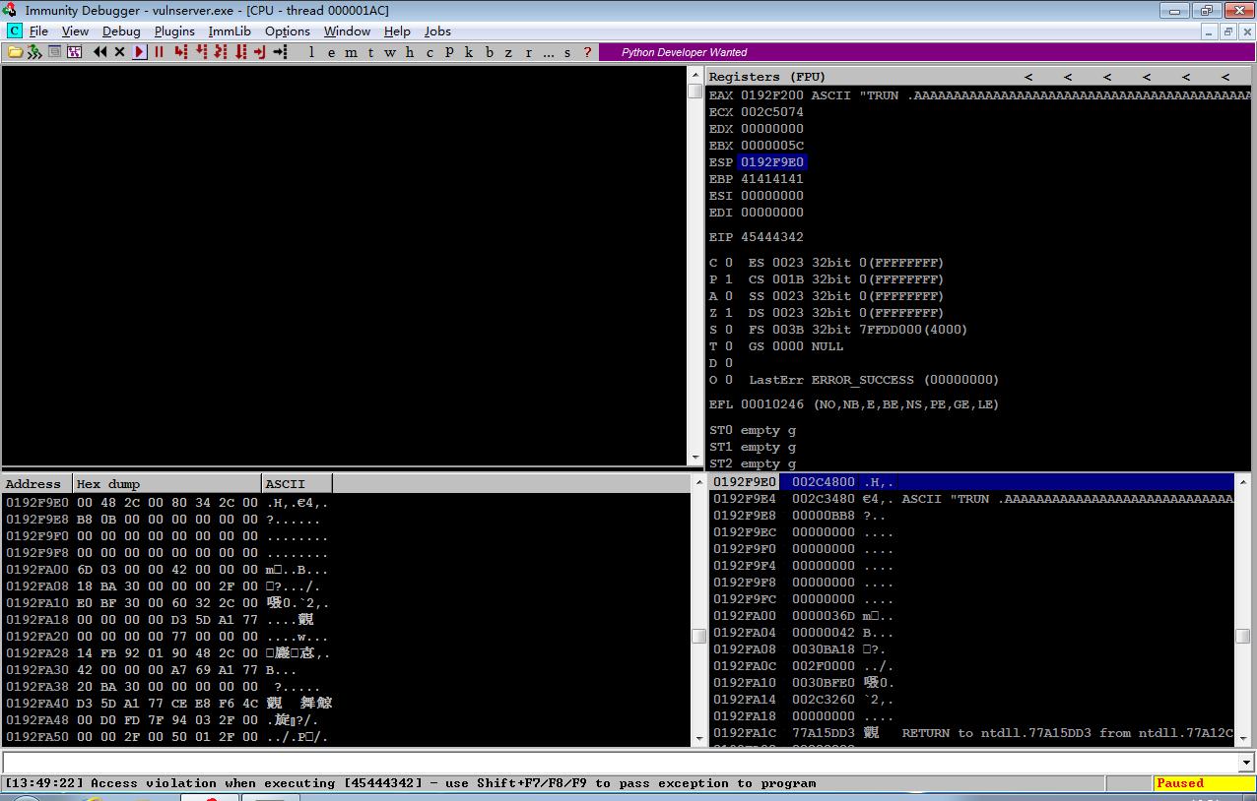Click the command input field
This screenshot has height=801, width=1257.
pos(620,763)
